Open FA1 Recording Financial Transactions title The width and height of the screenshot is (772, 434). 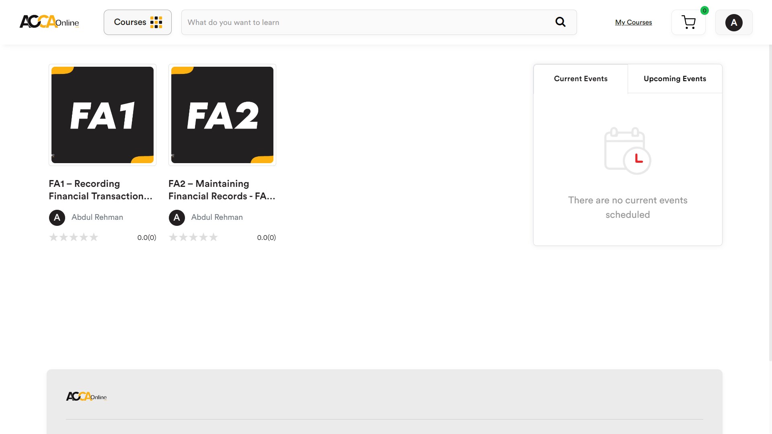click(x=101, y=190)
